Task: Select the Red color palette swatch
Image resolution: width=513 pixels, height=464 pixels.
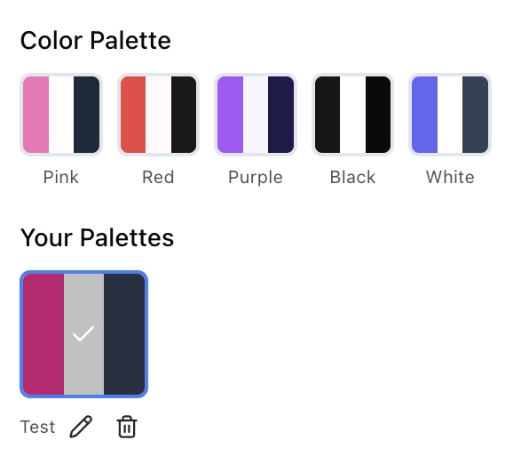Action: click(x=158, y=115)
